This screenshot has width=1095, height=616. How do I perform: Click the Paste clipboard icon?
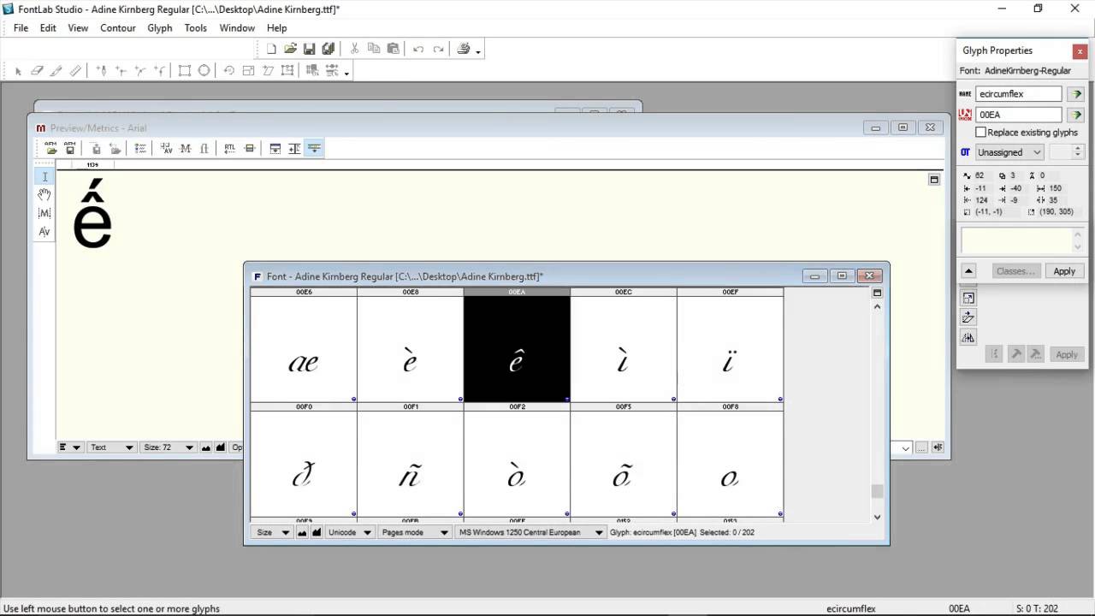click(394, 49)
